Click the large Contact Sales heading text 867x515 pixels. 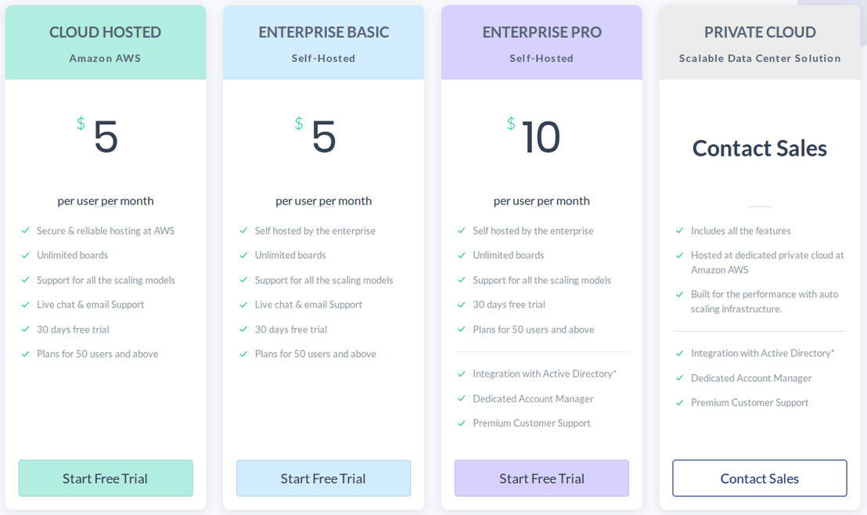pos(760,149)
